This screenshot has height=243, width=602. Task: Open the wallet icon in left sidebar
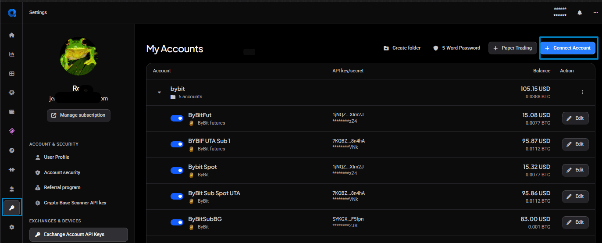12,112
